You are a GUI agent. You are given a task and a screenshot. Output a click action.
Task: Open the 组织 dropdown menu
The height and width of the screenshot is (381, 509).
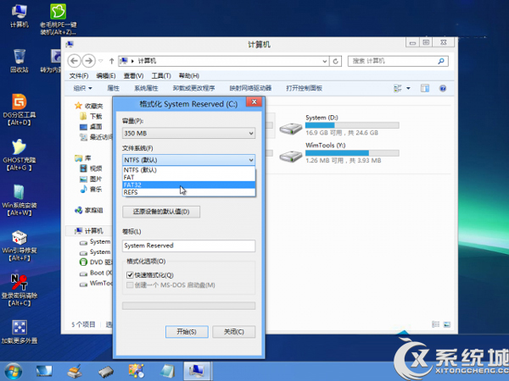(82, 88)
